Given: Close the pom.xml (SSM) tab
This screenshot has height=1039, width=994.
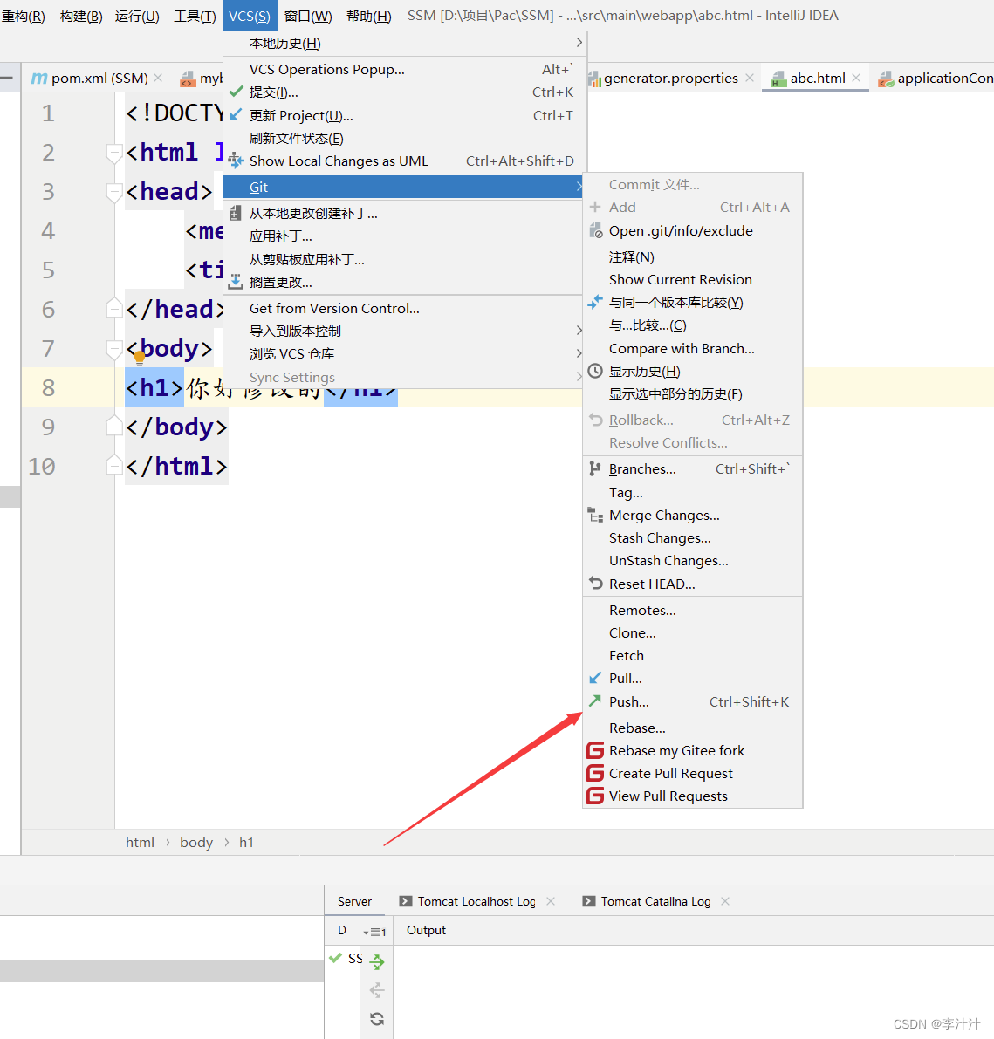Looking at the screenshot, I should click(x=158, y=78).
